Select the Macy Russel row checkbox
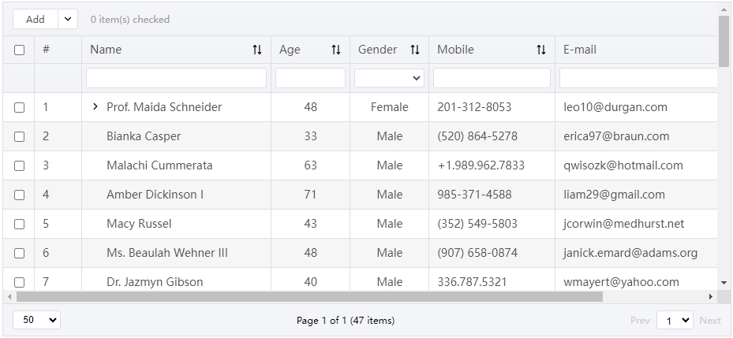This screenshot has height=338, width=733. 19,224
